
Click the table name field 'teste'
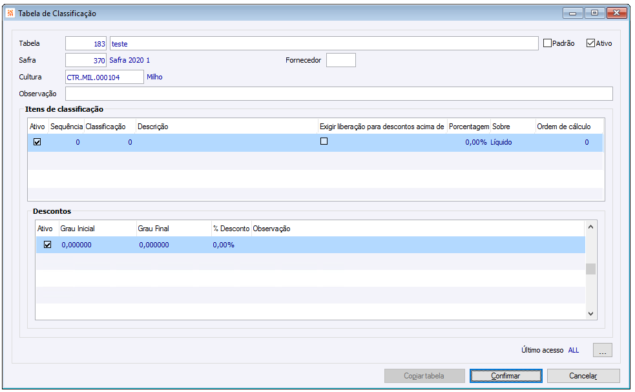[324, 43]
